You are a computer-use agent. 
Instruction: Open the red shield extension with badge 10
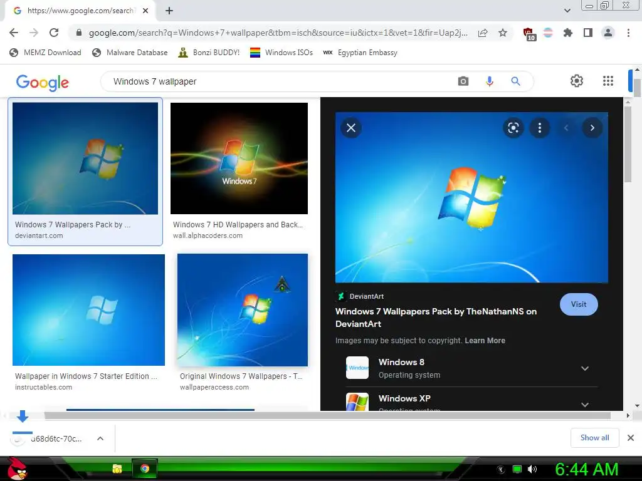529,34
